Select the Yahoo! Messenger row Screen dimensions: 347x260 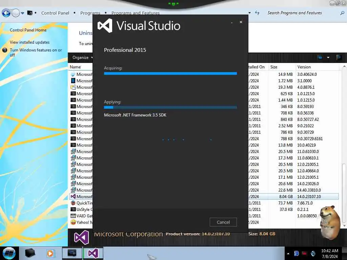(204, 222)
